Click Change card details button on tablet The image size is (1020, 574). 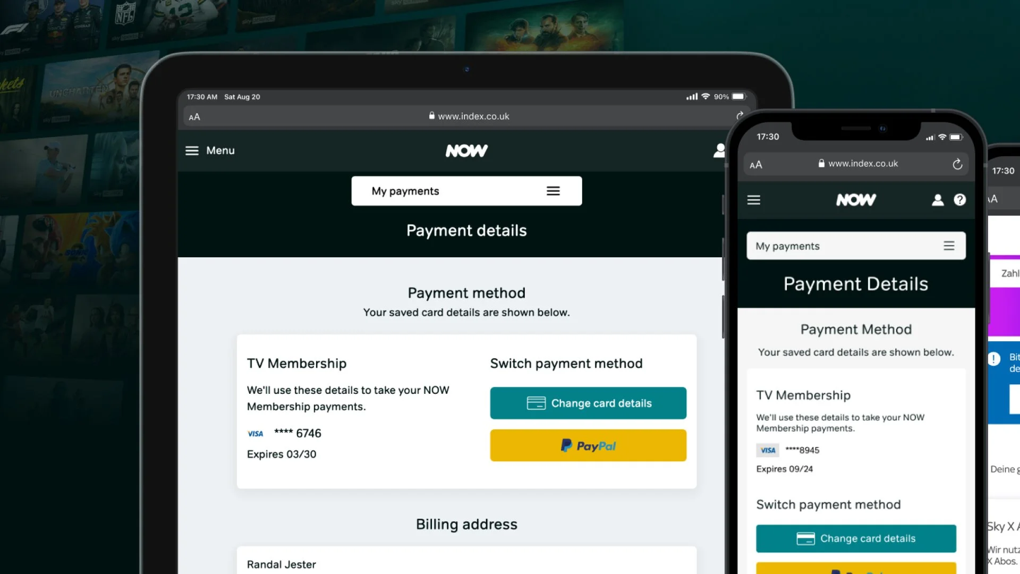pos(588,403)
